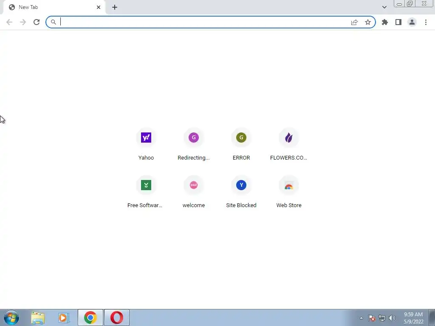Open the FLOWERS.CO... shortcut tile
This screenshot has width=435, height=326.
point(289,144)
